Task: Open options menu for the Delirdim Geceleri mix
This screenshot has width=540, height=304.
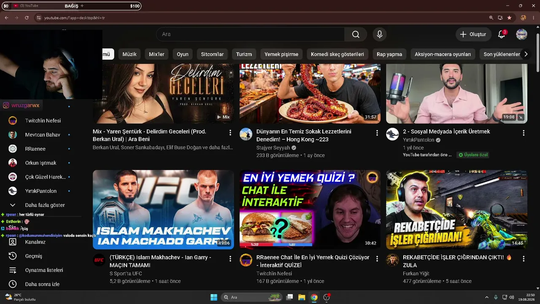Action: (x=230, y=133)
